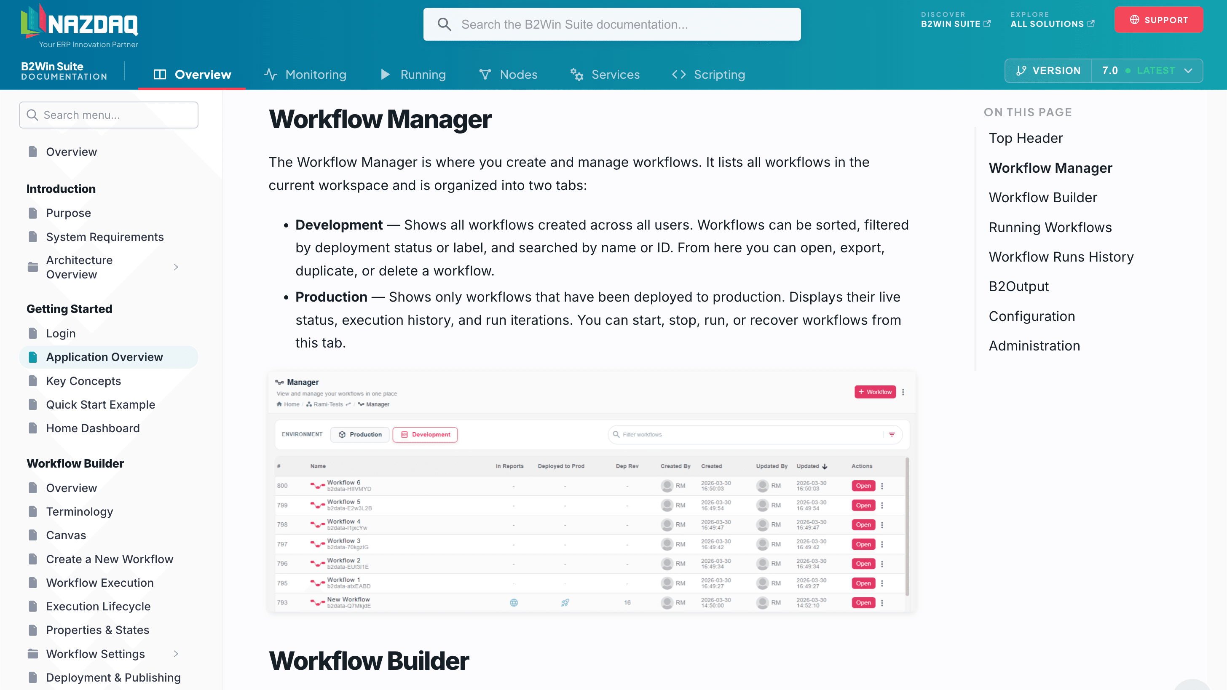This screenshot has height=690, width=1227.
Task: Click the red SUPPORT button
Action: pyautogui.click(x=1158, y=19)
